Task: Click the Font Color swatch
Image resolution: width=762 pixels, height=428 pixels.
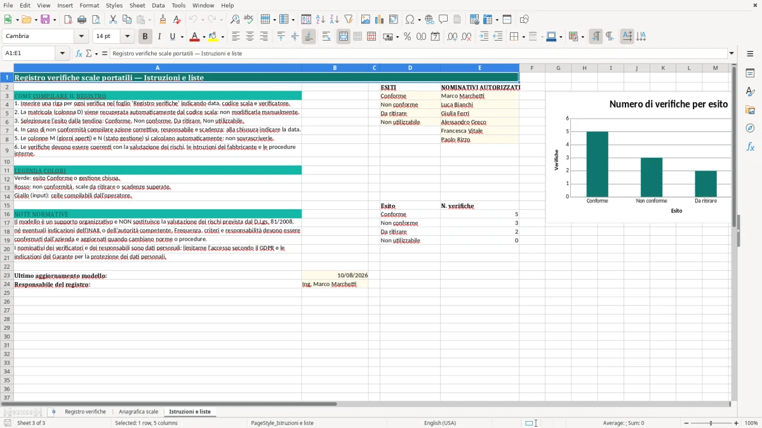Action: (x=195, y=37)
